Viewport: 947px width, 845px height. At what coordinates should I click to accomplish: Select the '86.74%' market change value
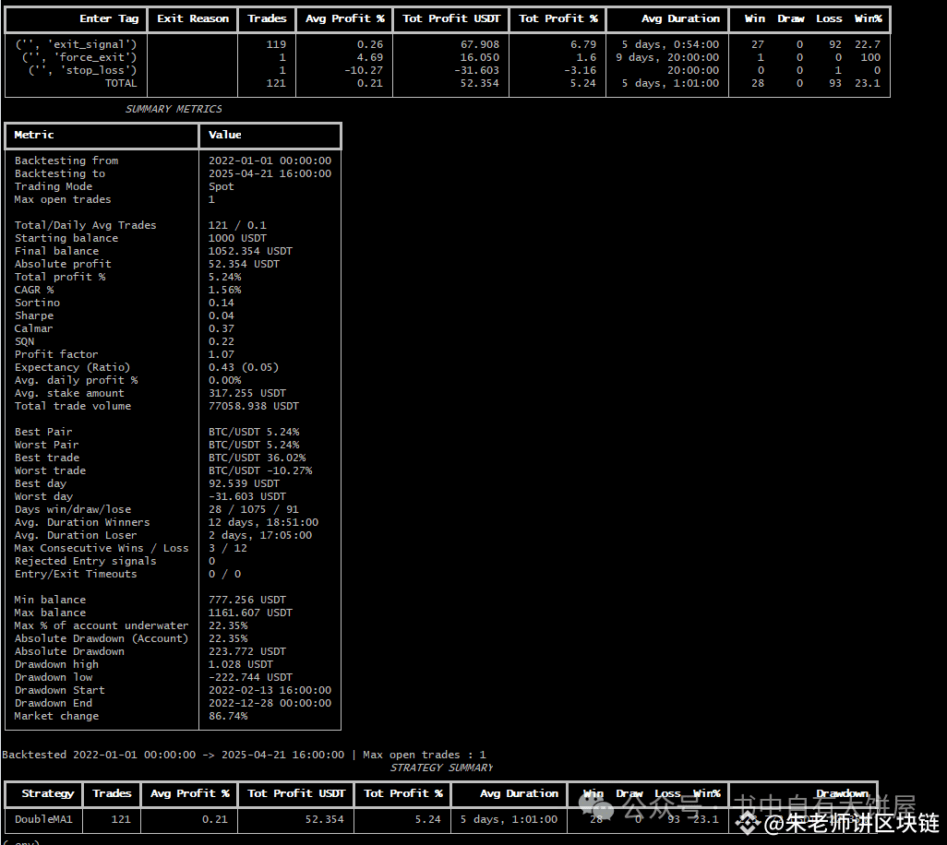pyautogui.click(x=228, y=717)
